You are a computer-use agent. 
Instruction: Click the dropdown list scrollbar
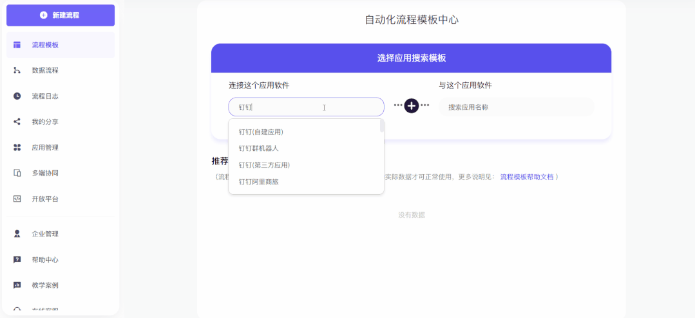(382, 127)
